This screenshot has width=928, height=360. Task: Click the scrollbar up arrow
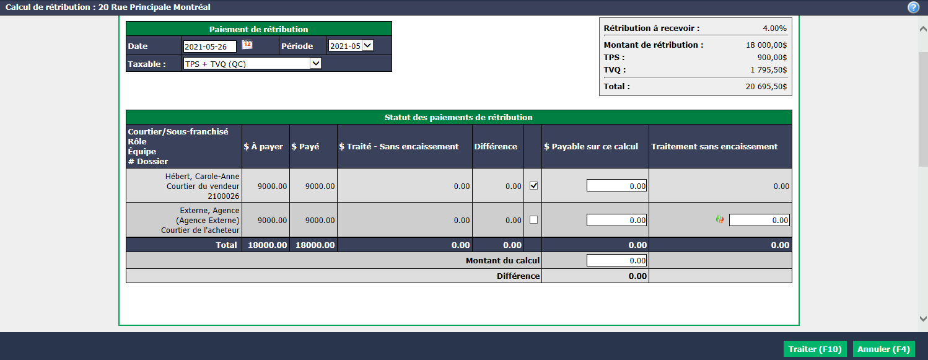(x=923, y=28)
